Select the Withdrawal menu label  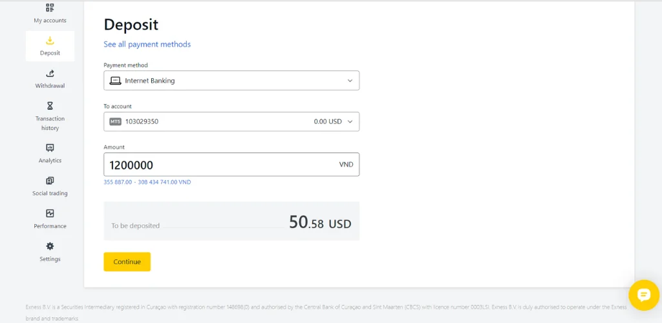coord(50,86)
